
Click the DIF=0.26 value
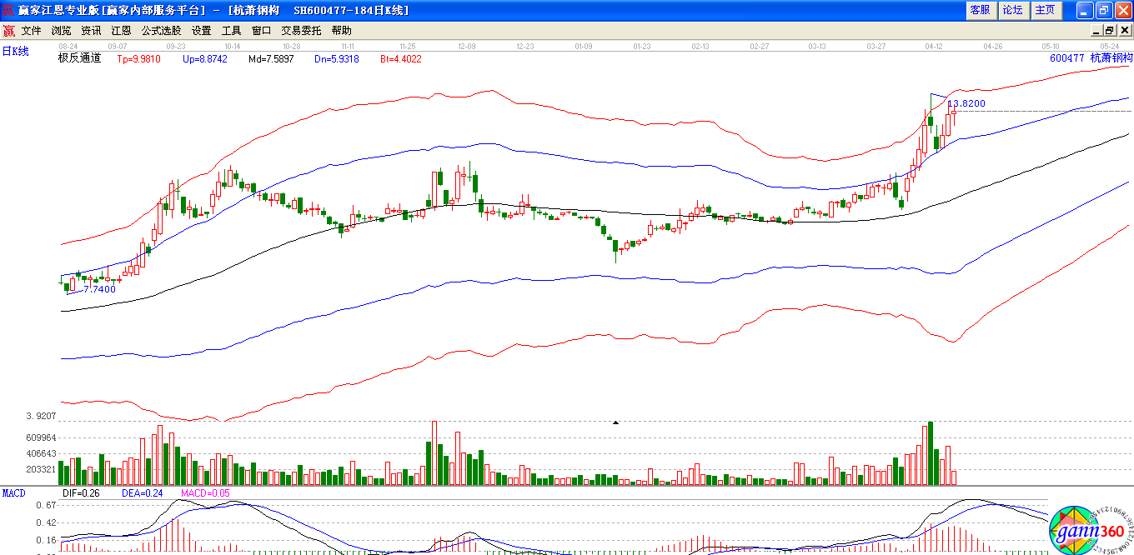[82, 493]
